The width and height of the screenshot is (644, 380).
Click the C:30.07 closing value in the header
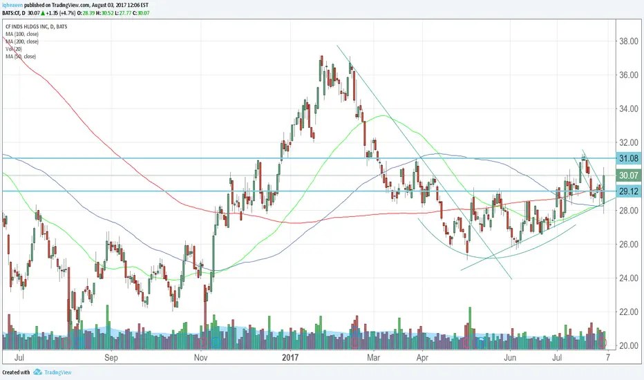(141, 13)
